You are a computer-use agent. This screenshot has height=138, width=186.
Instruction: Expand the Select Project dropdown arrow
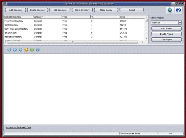pyautogui.click(x=180, y=22)
